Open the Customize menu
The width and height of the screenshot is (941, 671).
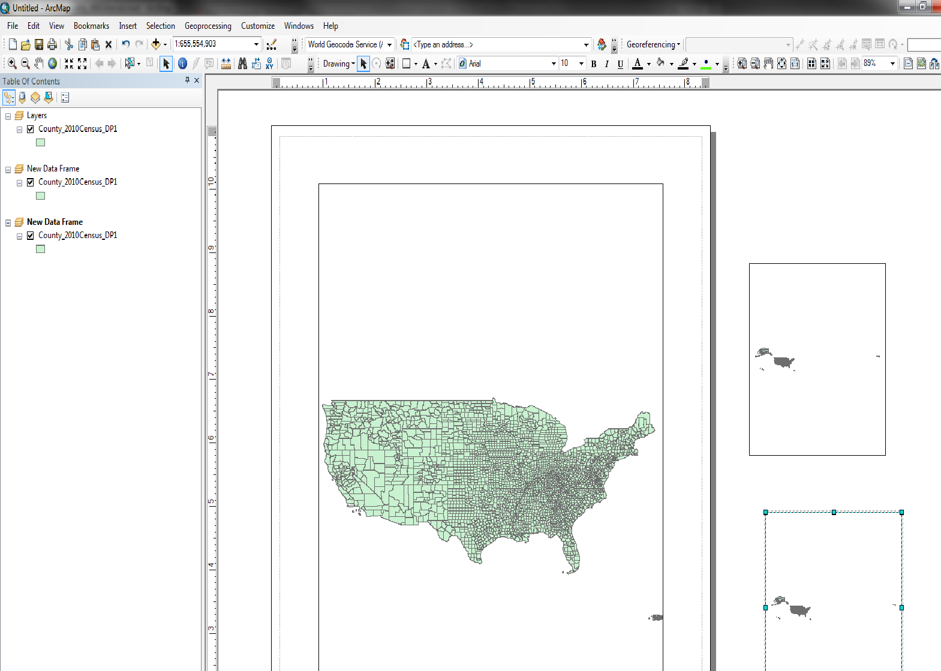click(x=258, y=26)
